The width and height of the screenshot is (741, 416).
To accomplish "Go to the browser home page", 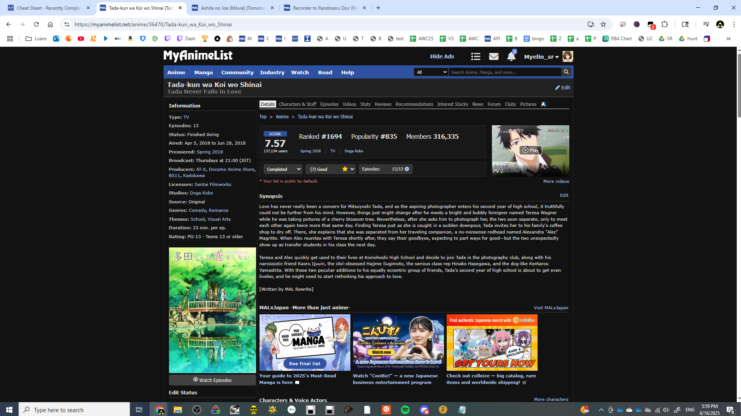I will [x=50, y=24].
